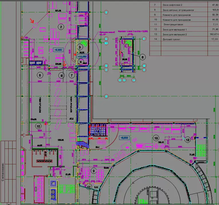Image resolution: width=219 pixels, height=205 pixels.
Task: Select area value 17,33 in the table
Action: tap(214, 39)
